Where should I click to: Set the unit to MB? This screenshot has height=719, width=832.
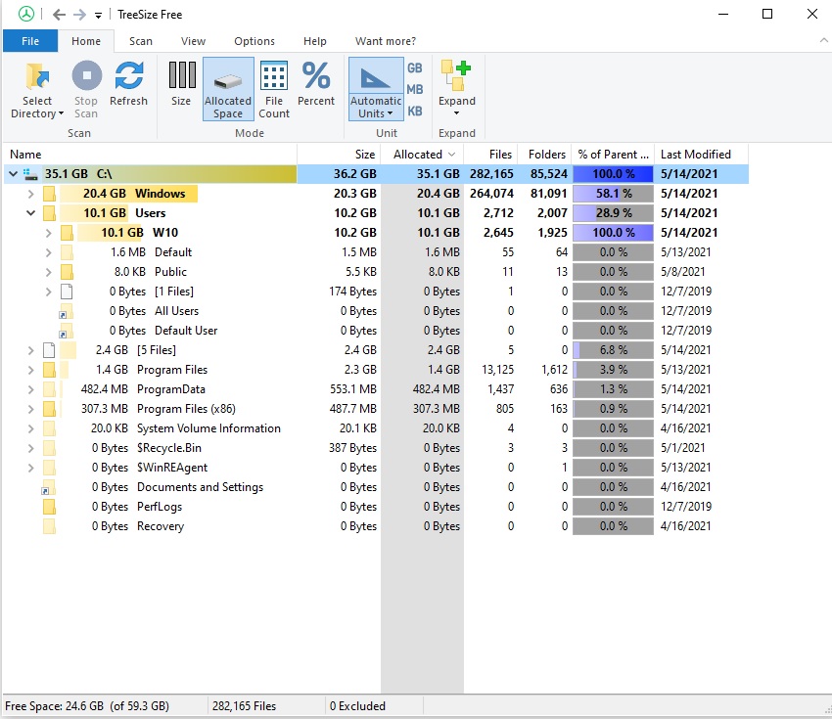(414, 90)
